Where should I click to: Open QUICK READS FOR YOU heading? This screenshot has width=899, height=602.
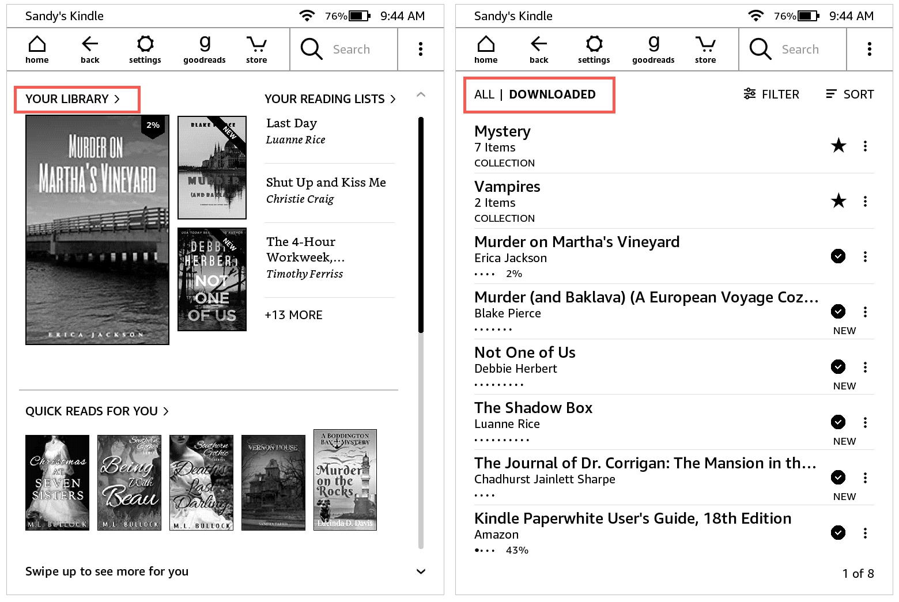(x=97, y=411)
